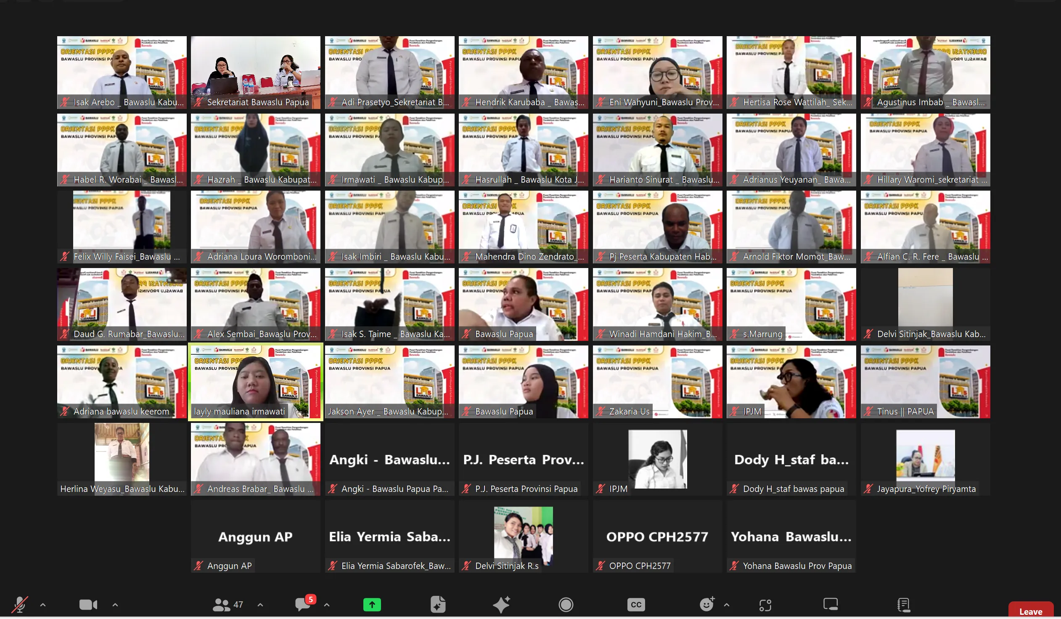Toggle closed captions CC
Viewport: 1061px width, 619px height.
pos(636,605)
